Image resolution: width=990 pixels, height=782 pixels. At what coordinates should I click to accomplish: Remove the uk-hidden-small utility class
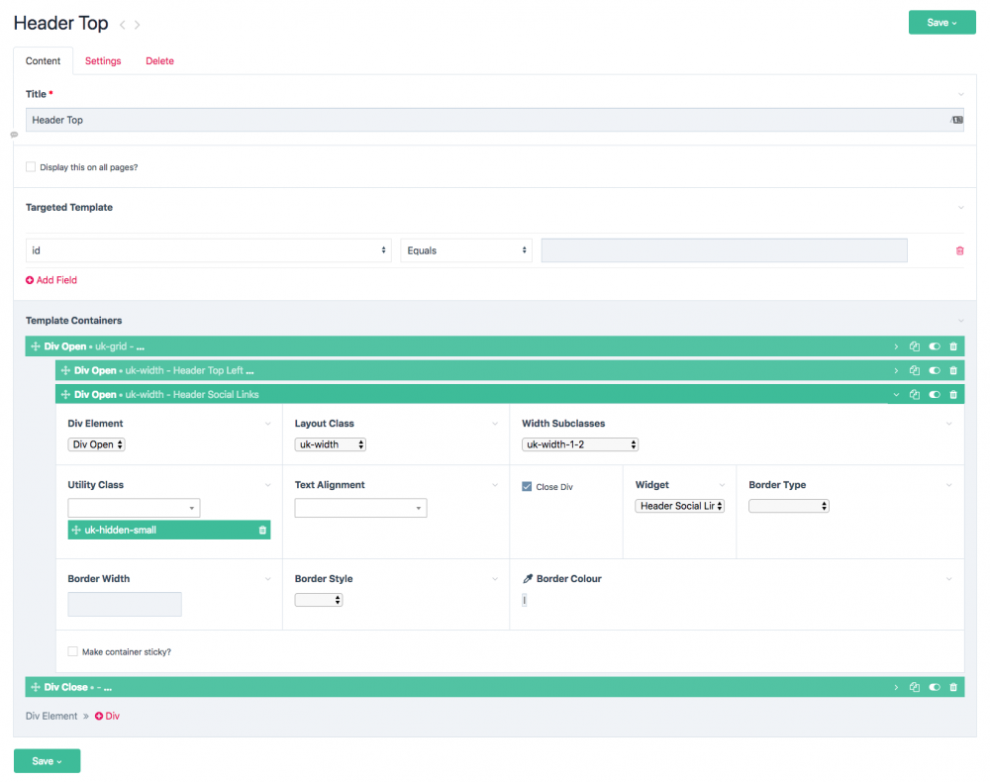pyautogui.click(x=262, y=531)
